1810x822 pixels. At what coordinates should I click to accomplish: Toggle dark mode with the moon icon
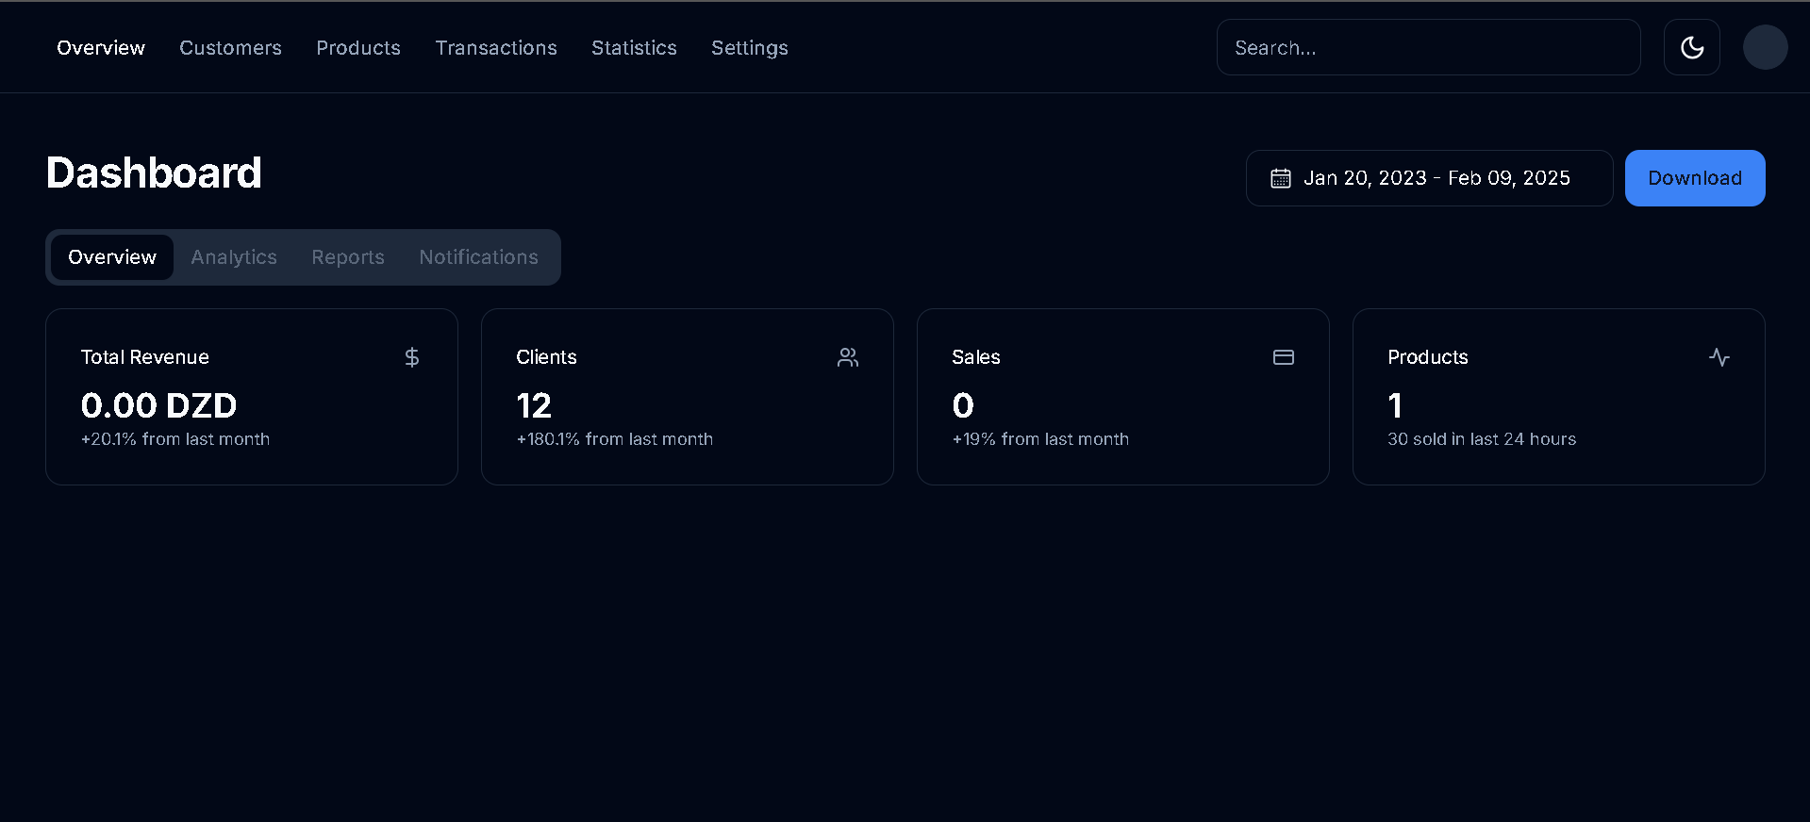pyautogui.click(x=1691, y=47)
